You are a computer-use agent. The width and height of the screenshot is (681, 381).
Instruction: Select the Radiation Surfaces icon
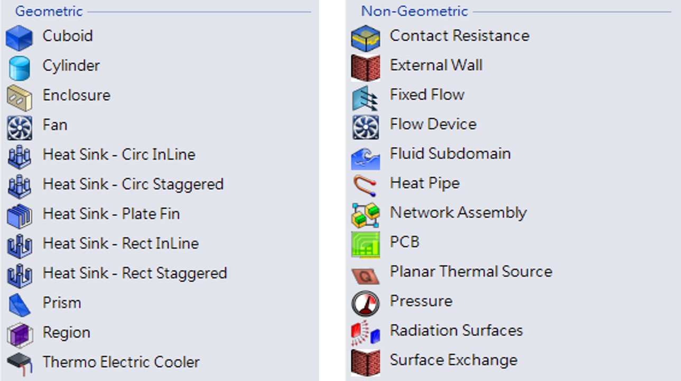pyautogui.click(x=366, y=332)
